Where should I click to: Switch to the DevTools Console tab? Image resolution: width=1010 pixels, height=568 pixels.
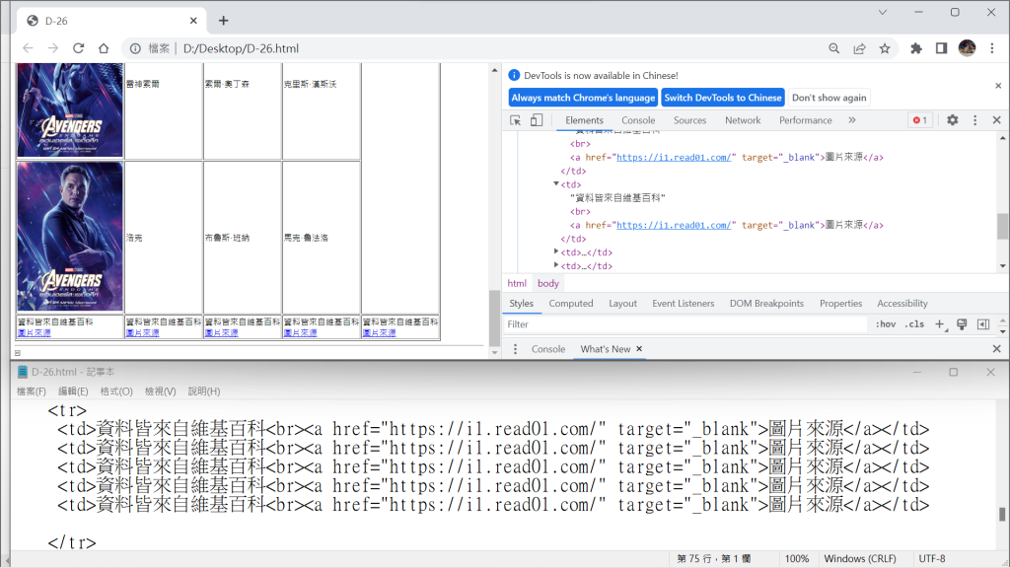[638, 120]
